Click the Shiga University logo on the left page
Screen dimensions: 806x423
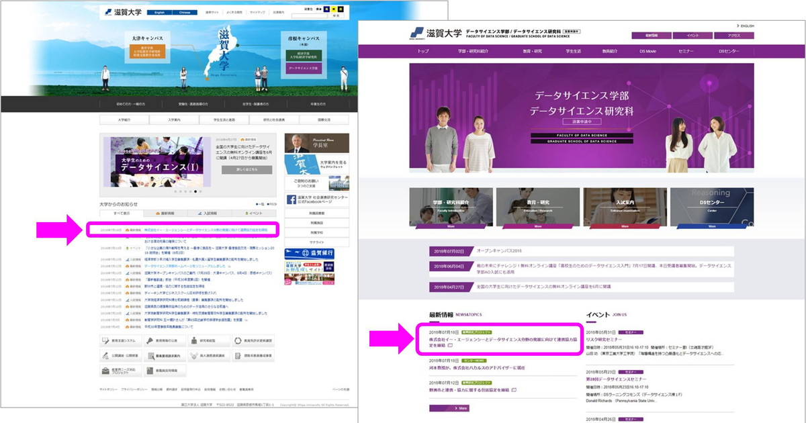tap(116, 12)
